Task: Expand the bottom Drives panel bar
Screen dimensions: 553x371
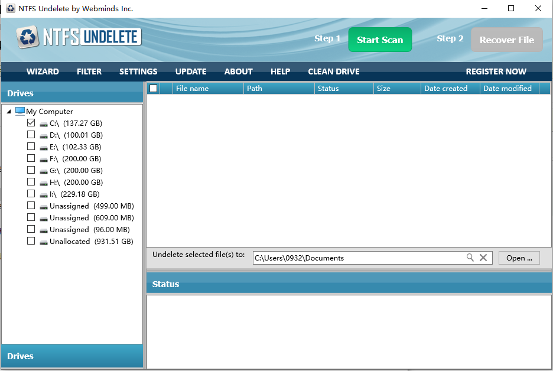Action: pos(71,356)
